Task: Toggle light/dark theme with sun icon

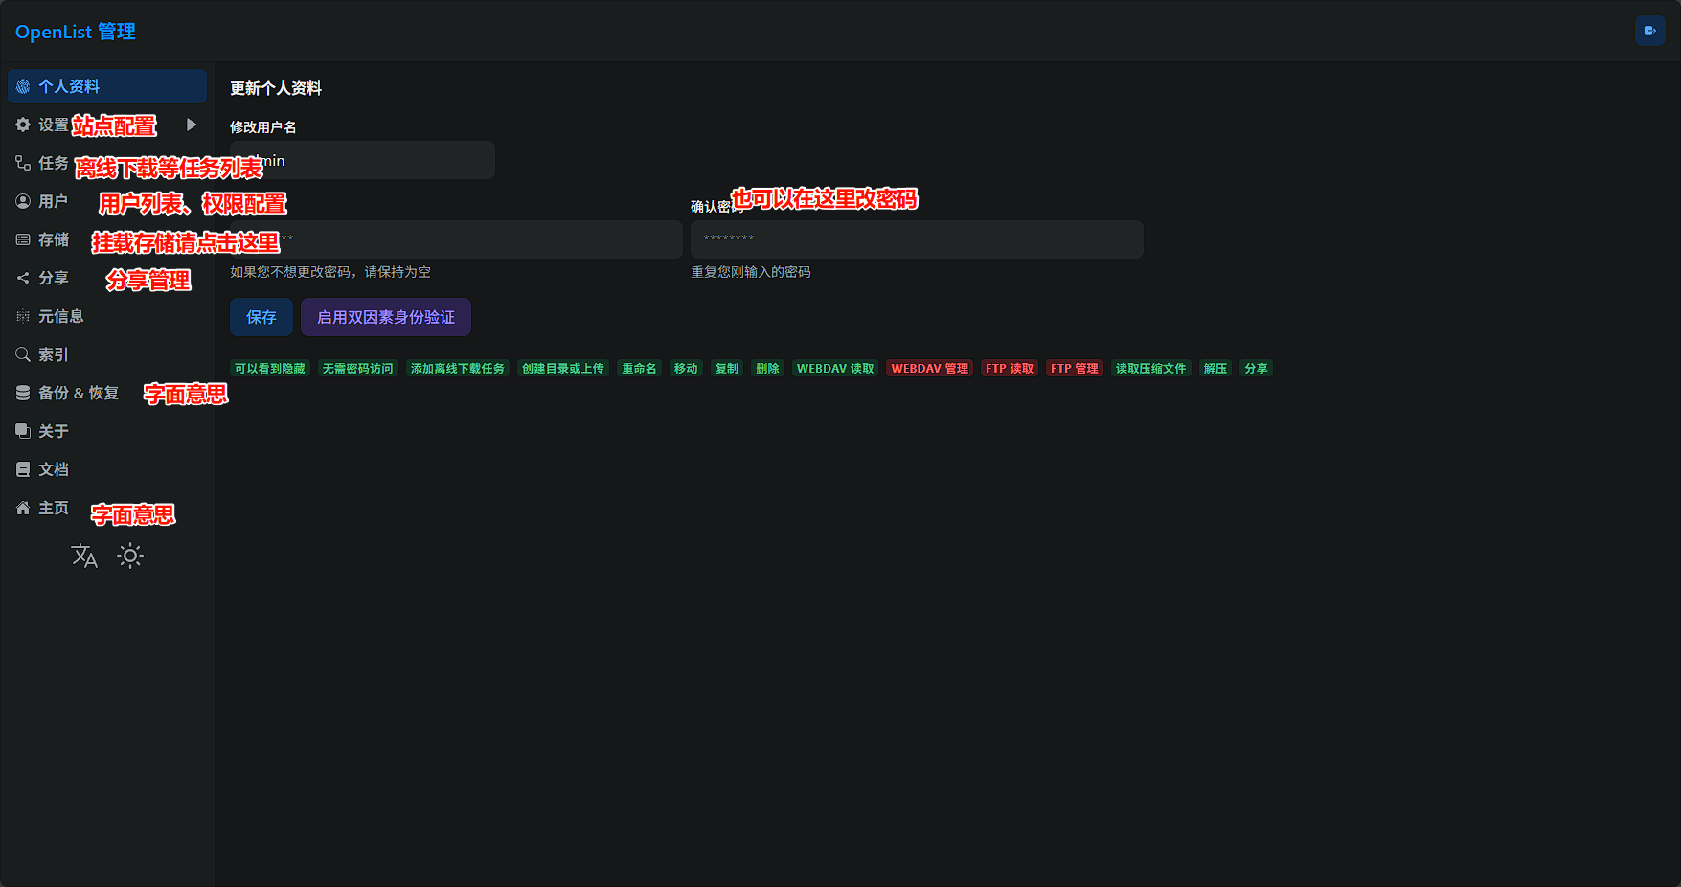Action: tap(130, 557)
